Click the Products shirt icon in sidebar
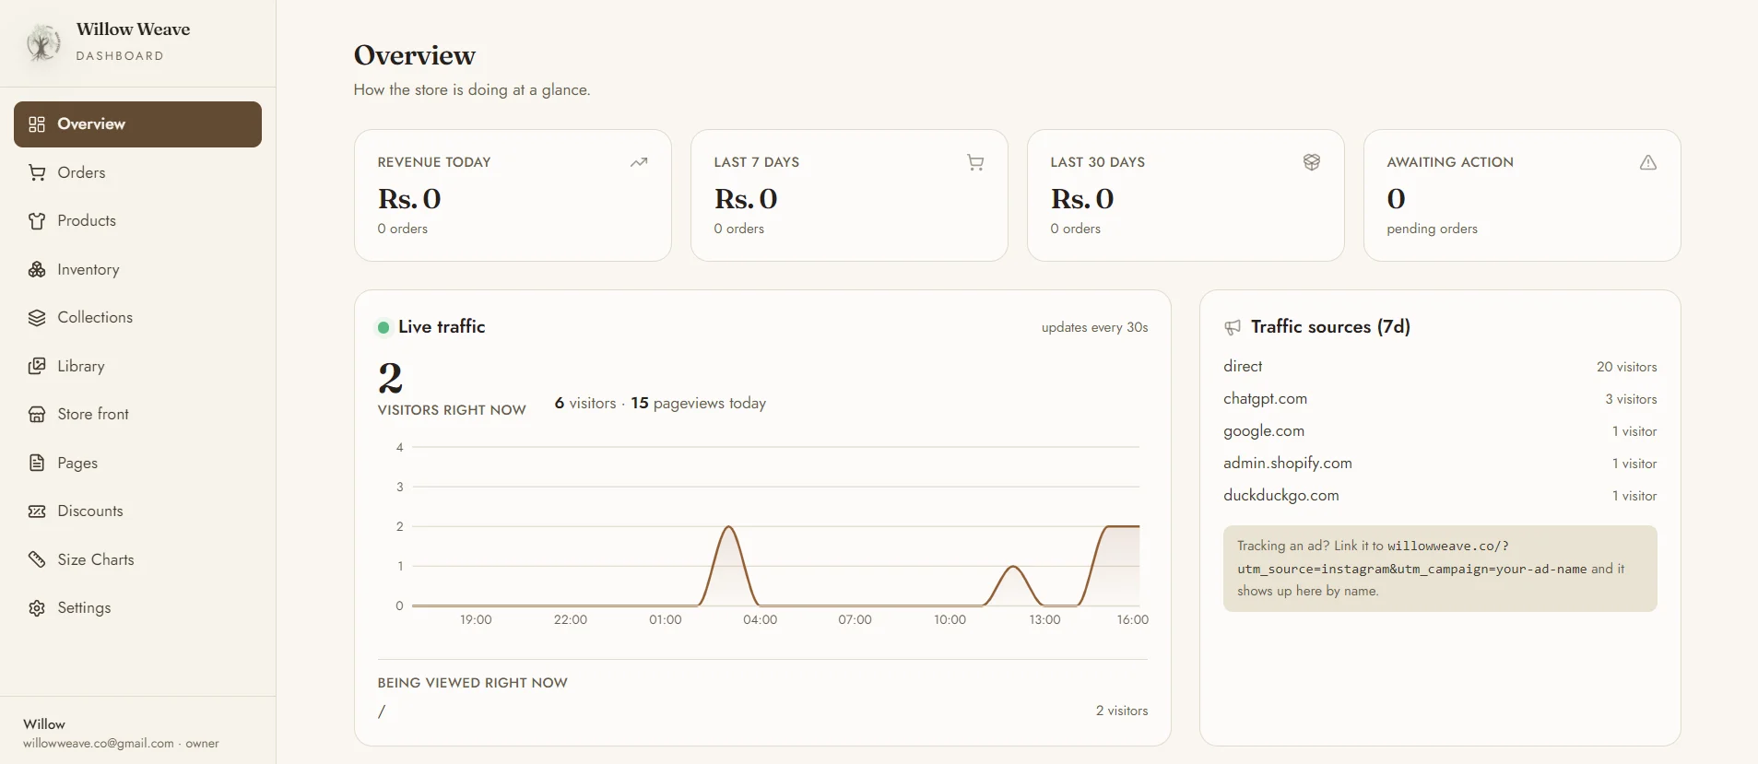Screen dimensions: 1758x764 pos(37,221)
